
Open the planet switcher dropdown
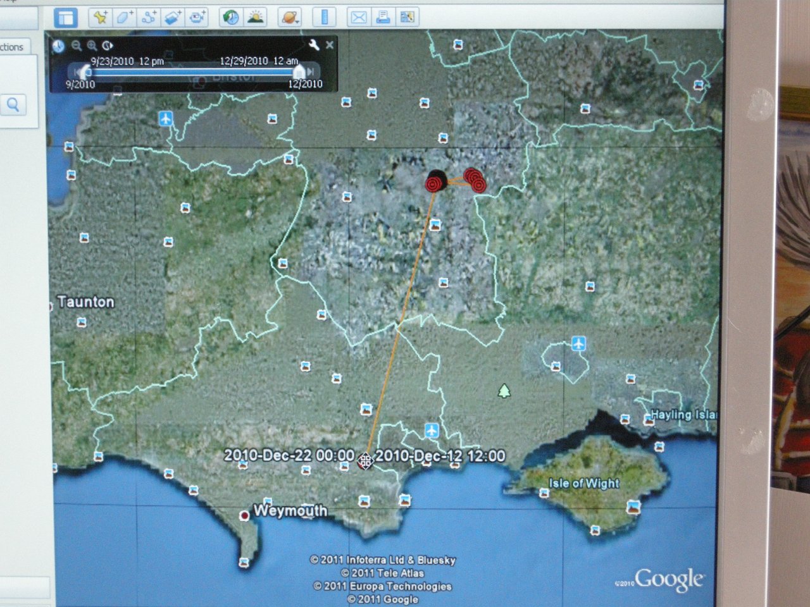pos(289,18)
